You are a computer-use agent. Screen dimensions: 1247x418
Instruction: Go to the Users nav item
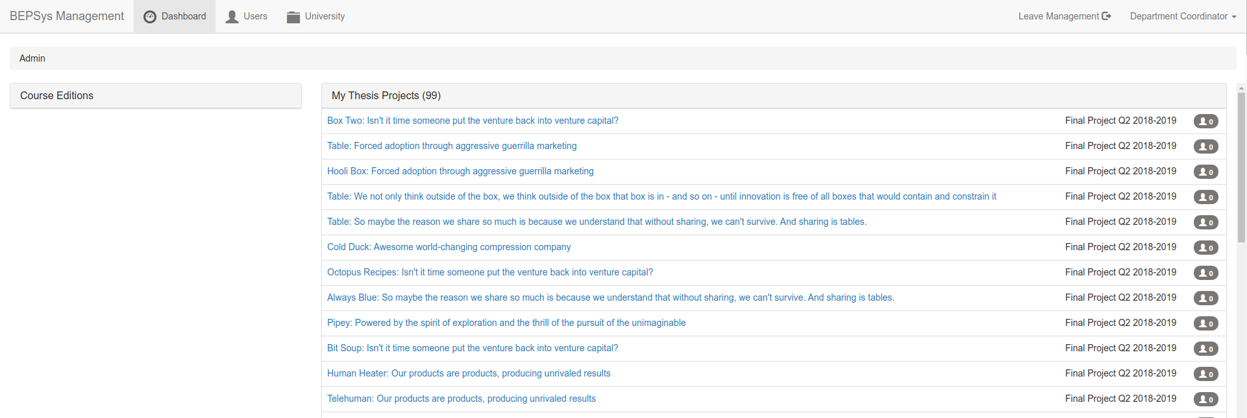tap(246, 16)
